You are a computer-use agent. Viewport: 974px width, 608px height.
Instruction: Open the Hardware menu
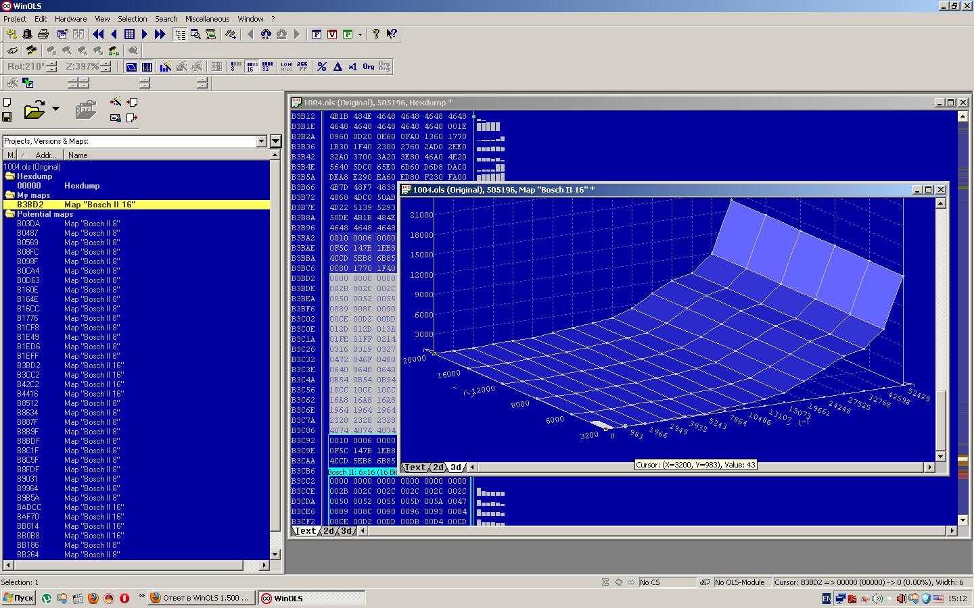point(70,19)
